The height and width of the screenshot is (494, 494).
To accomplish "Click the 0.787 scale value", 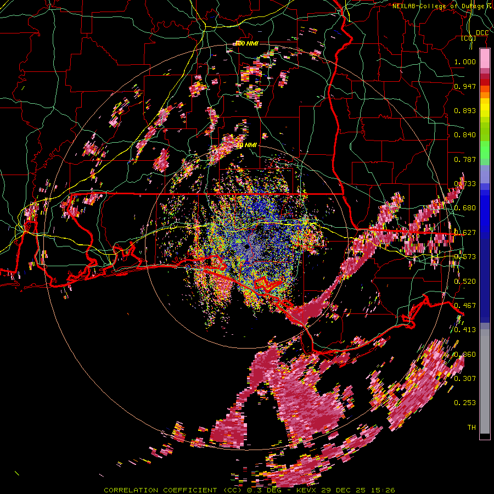I will tap(465, 159).
